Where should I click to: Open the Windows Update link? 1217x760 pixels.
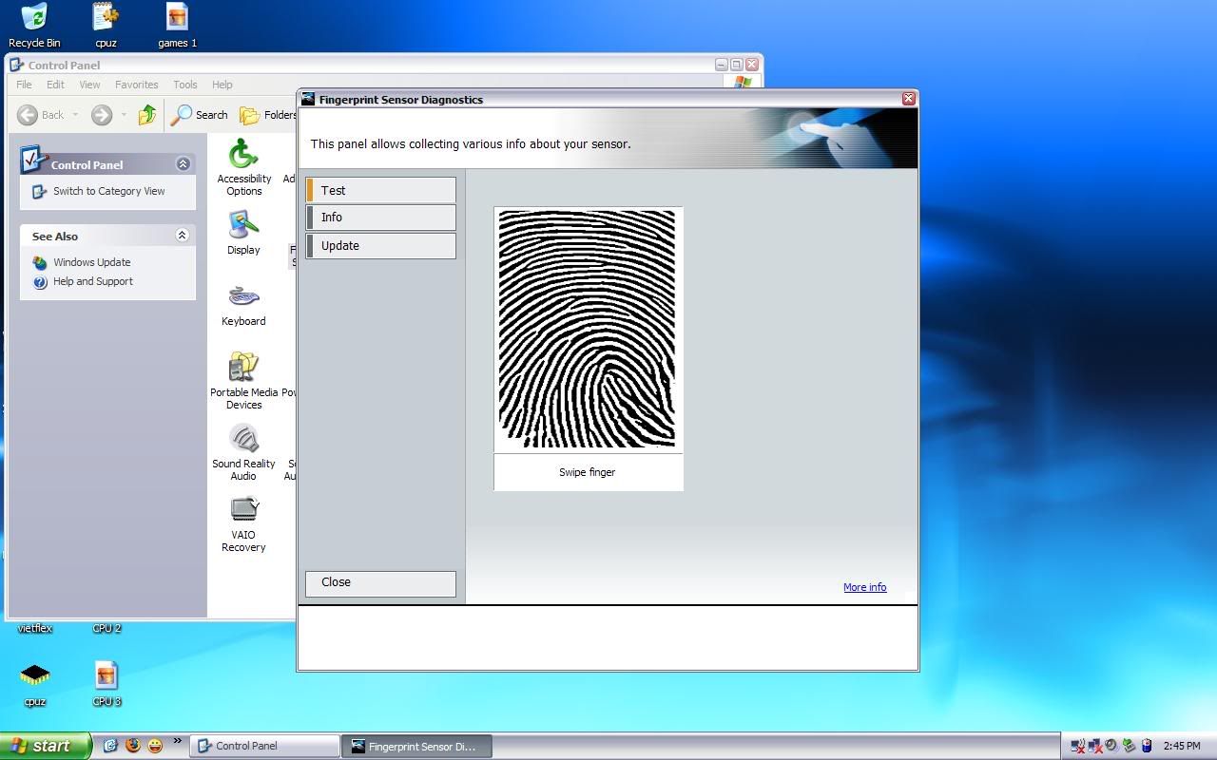coord(92,262)
